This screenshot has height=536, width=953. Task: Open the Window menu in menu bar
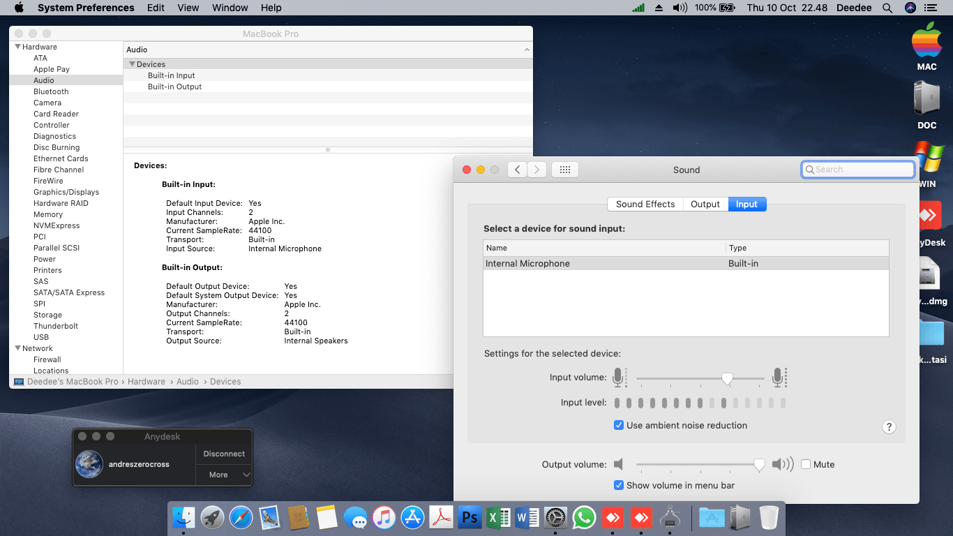coord(230,8)
